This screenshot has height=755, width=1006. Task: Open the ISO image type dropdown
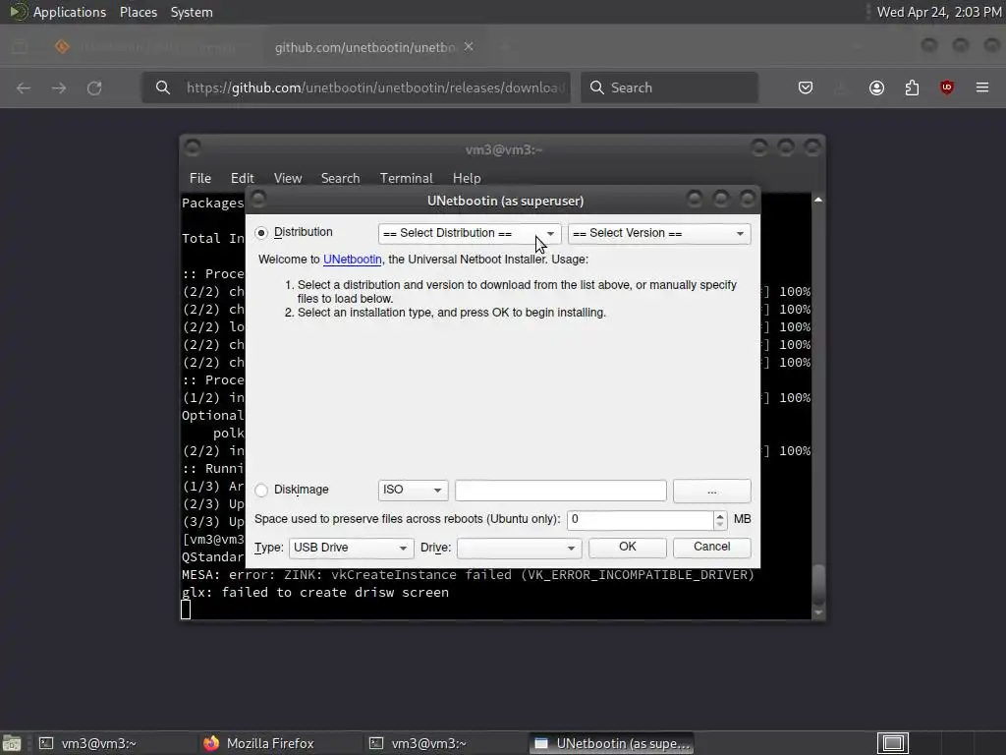point(413,490)
